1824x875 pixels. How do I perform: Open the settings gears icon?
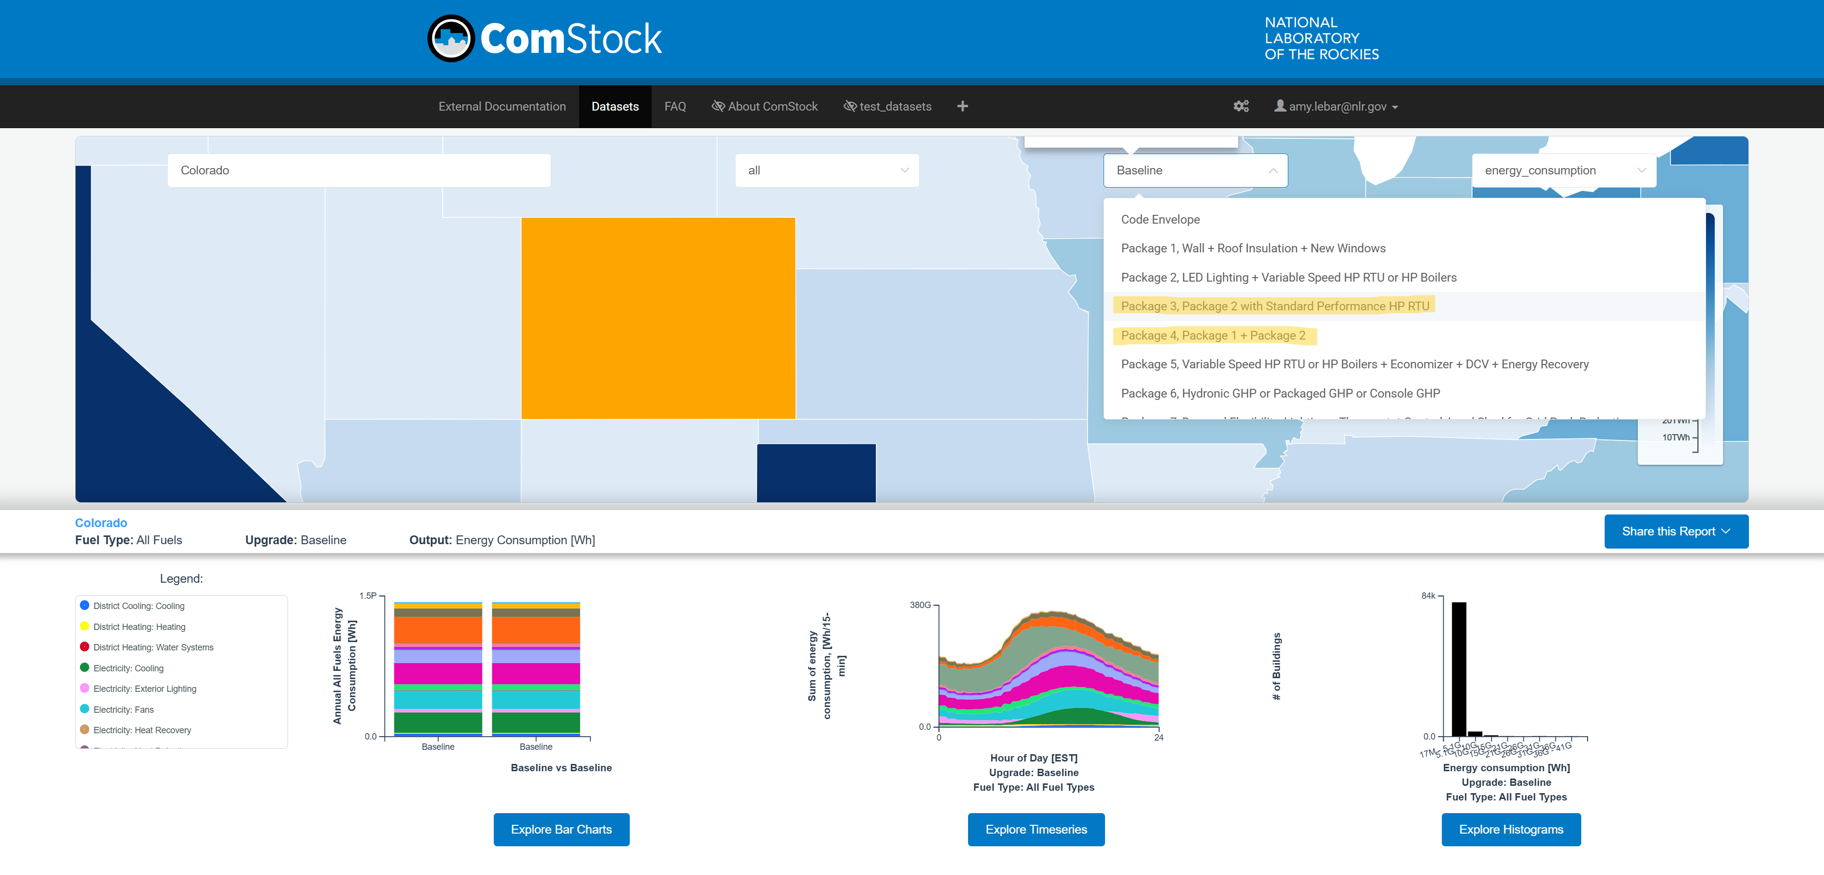1241,106
